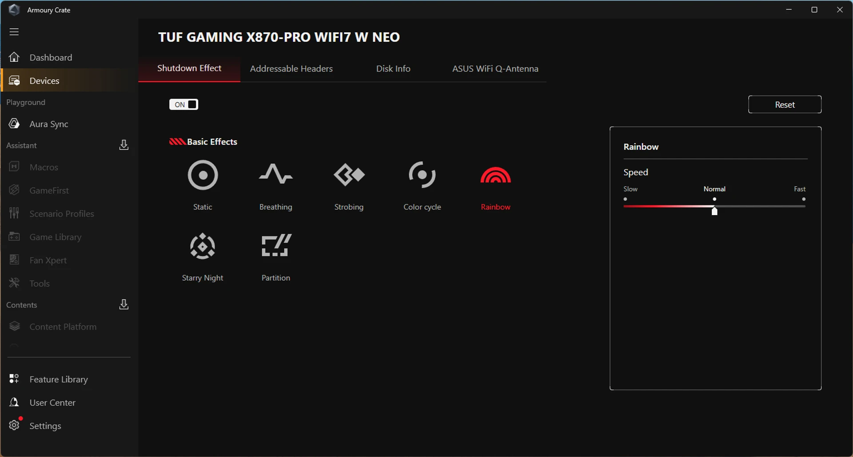853x457 pixels.
Task: Click the Assistant download icon
Action: click(x=124, y=145)
